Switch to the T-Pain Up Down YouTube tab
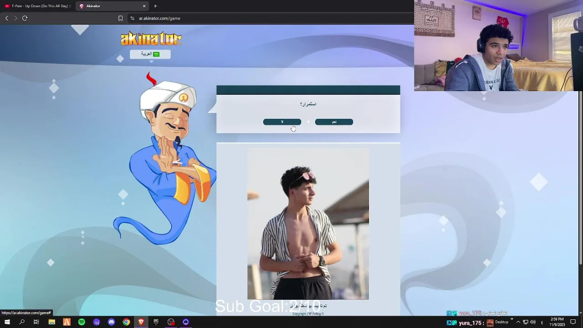The height and width of the screenshot is (328, 583). coord(37,6)
